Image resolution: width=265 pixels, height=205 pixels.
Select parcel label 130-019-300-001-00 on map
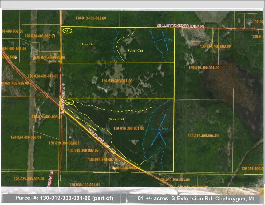[x=129, y=129]
